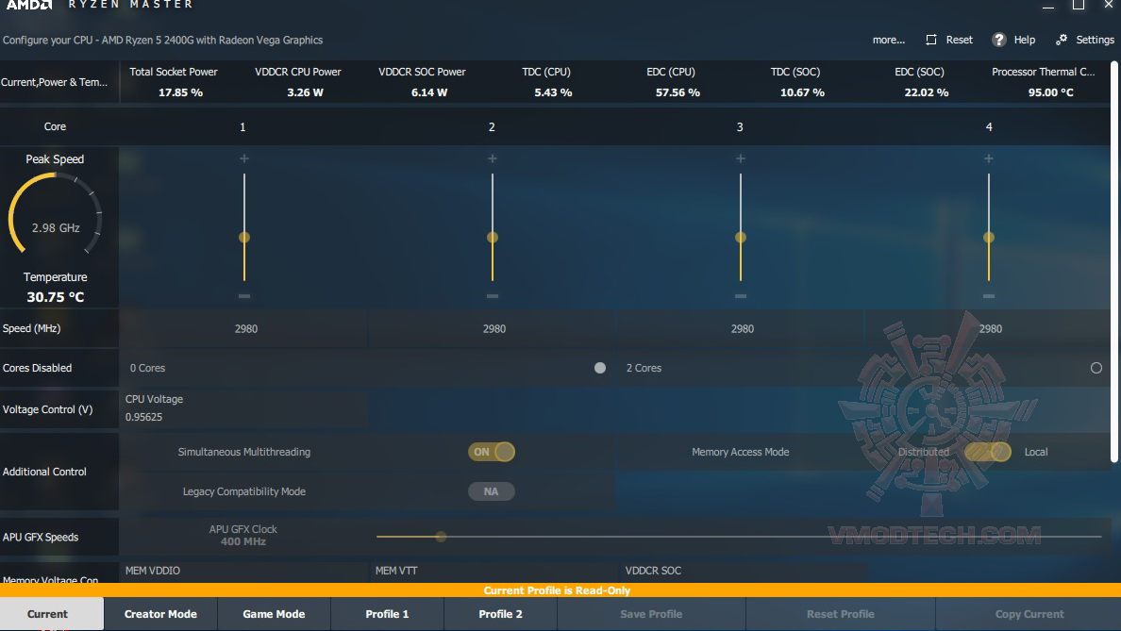Click VDDCR SOC voltage field
The height and width of the screenshot is (631, 1121).
743,572
